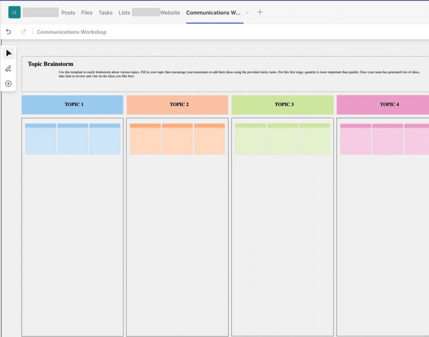Click the undo arrow icon
Viewport: 429px width, 337px height.
tap(8, 32)
